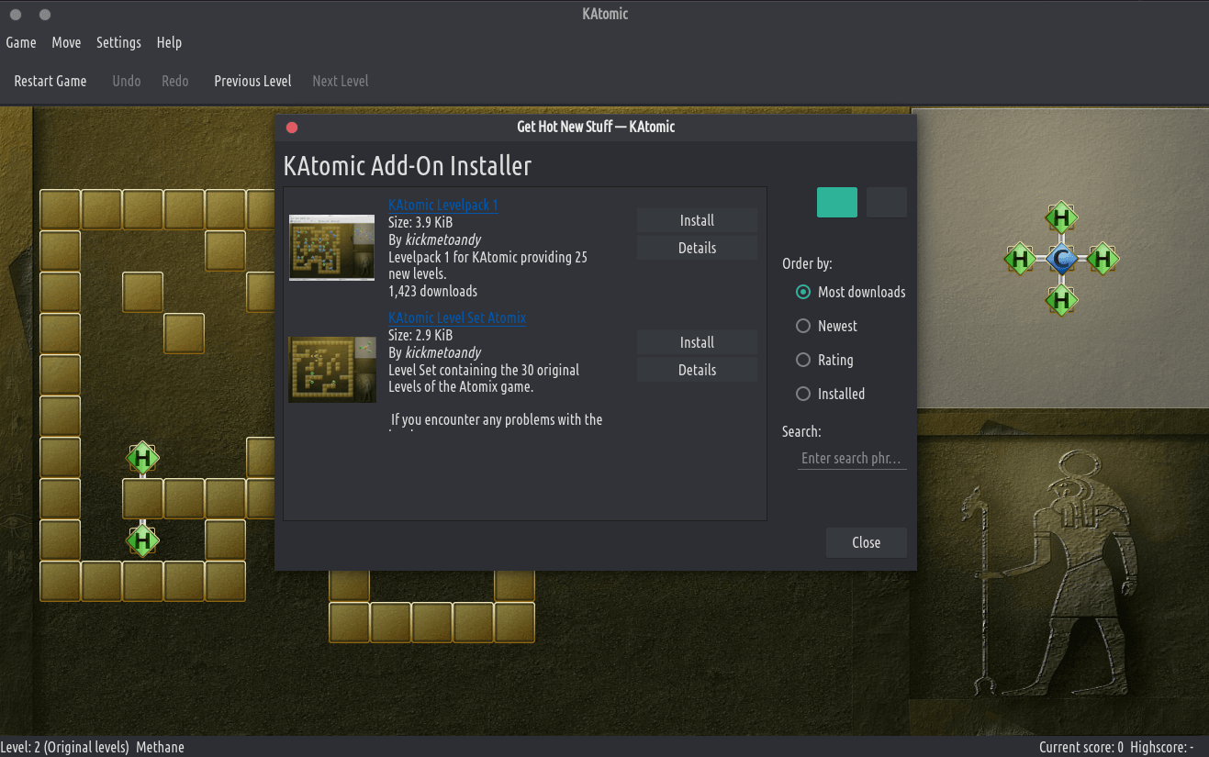Click the KAtomic Levelpack 1 preview thumbnail

point(331,247)
